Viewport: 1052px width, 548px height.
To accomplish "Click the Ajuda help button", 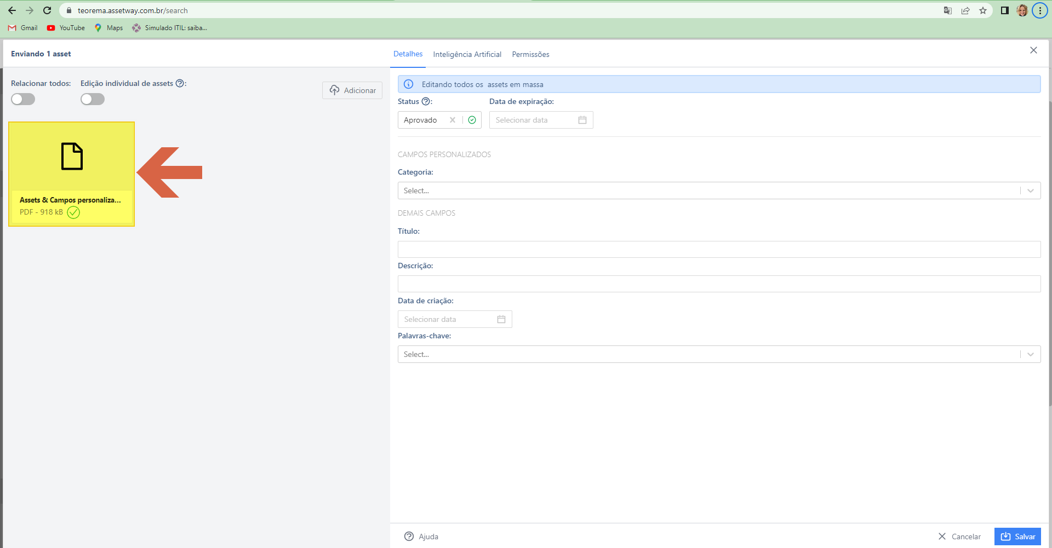I will [x=421, y=537].
